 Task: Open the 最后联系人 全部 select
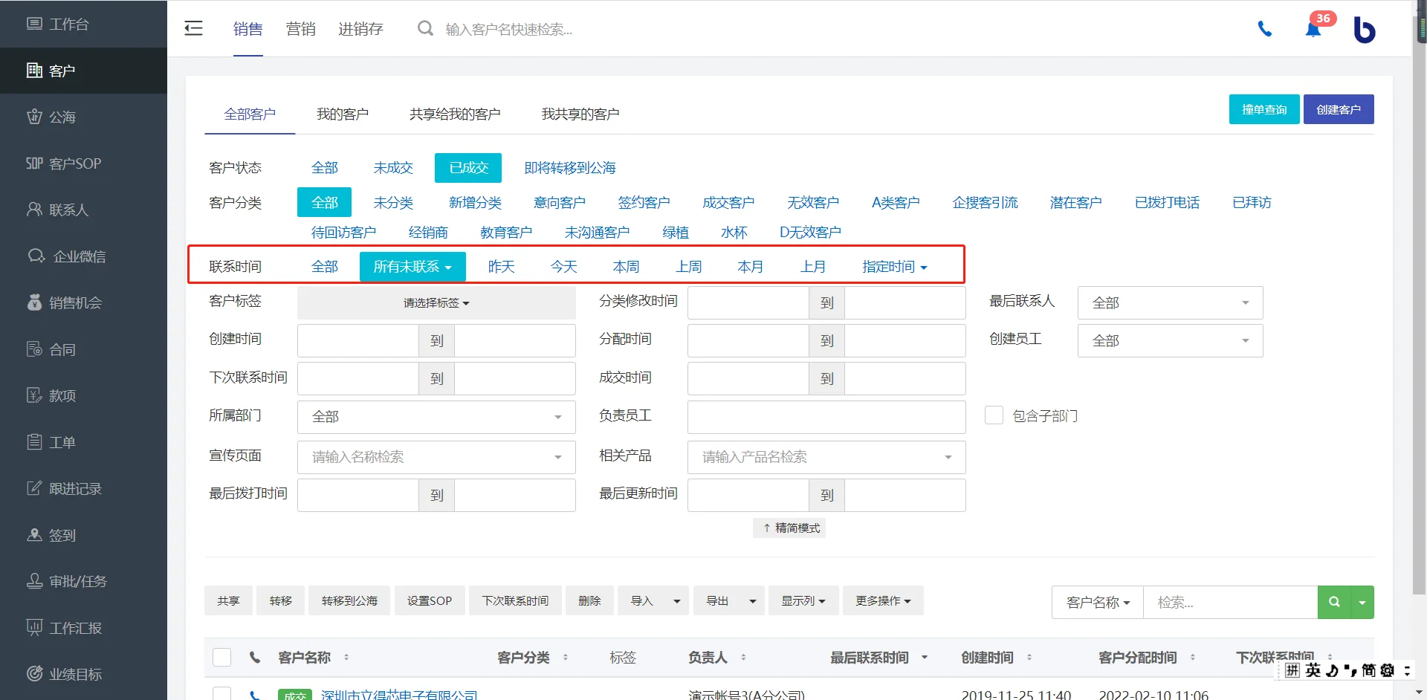(1170, 302)
